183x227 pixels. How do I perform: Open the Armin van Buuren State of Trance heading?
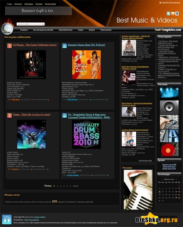coord(136,37)
